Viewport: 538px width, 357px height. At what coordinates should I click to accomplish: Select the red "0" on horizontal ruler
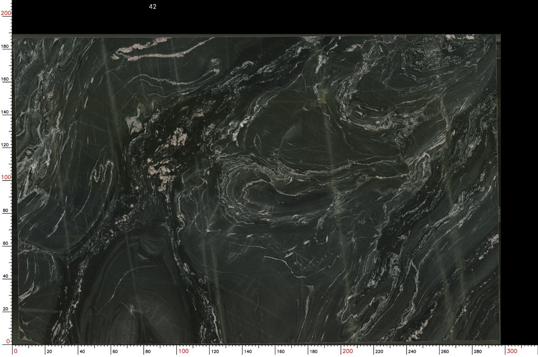tap(15, 351)
